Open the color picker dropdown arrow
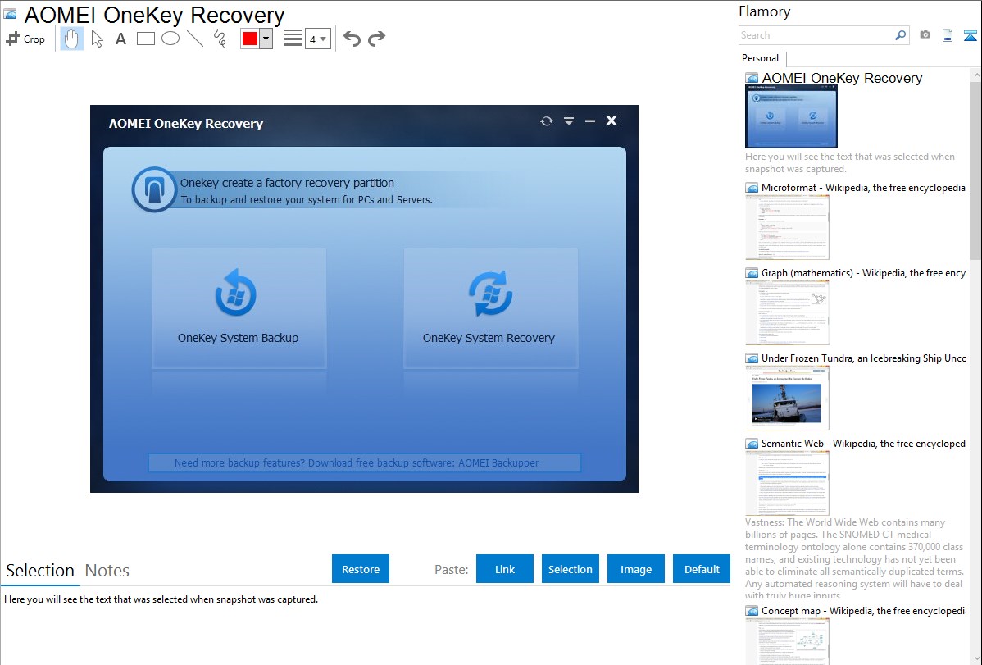Viewport: 982px width, 665px height. (266, 39)
